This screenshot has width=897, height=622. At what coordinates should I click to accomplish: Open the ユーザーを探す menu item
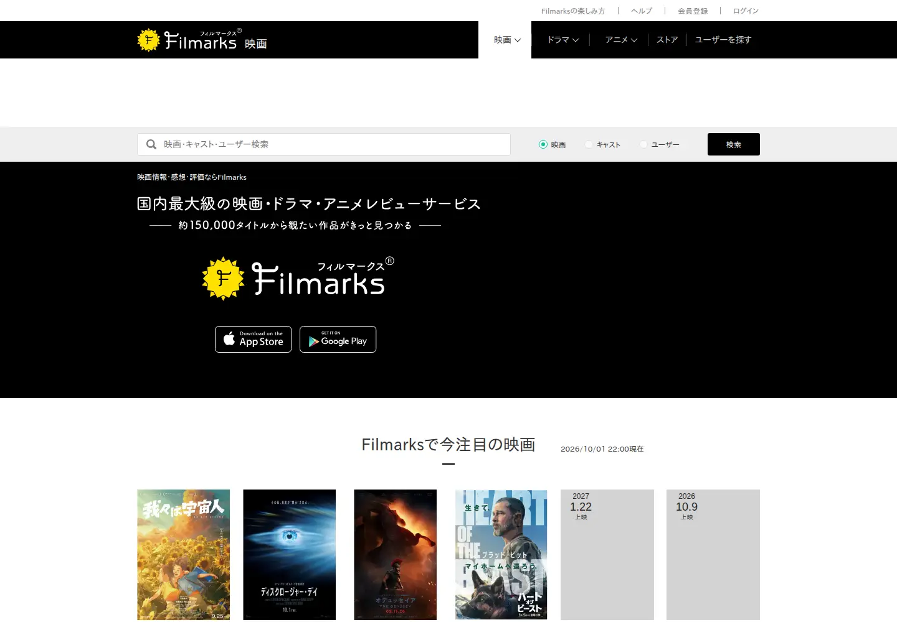click(723, 40)
